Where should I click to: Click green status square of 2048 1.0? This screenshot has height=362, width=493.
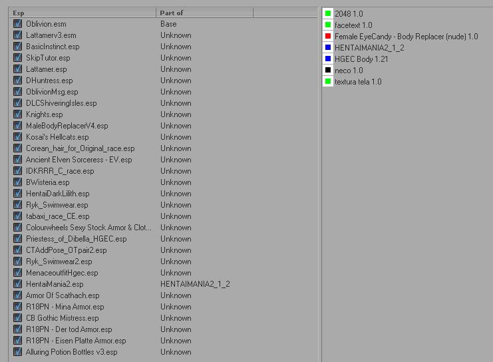[x=328, y=13]
